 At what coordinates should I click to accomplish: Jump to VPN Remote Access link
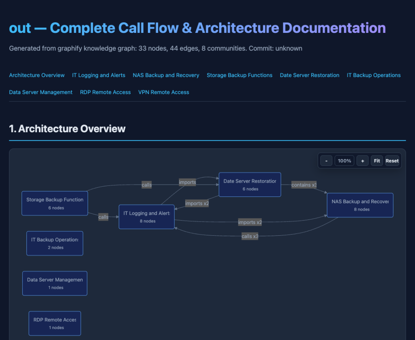(x=164, y=92)
